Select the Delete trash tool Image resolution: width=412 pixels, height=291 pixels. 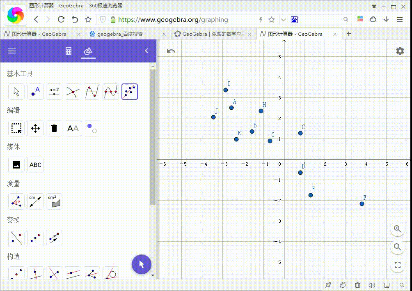54,128
